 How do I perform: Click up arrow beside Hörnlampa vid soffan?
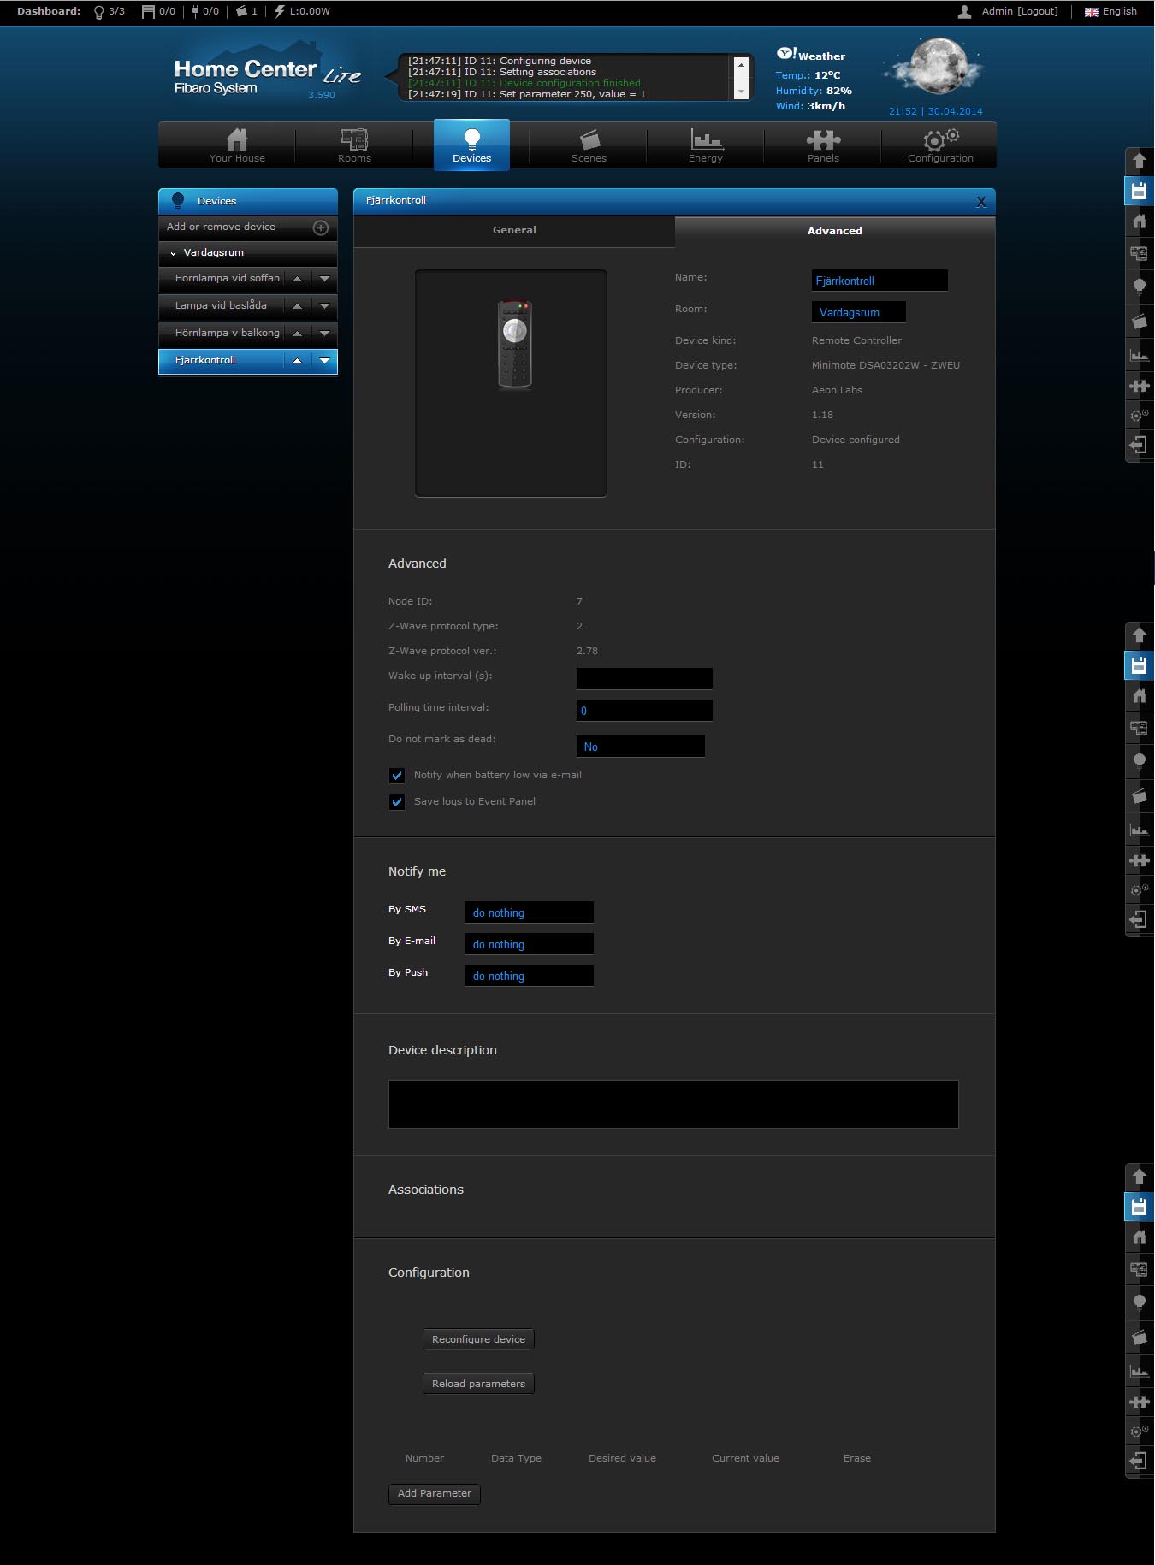point(297,279)
